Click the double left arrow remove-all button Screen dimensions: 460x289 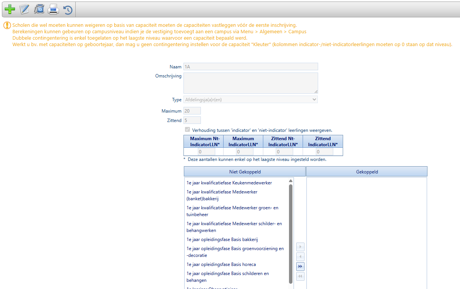click(x=300, y=277)
